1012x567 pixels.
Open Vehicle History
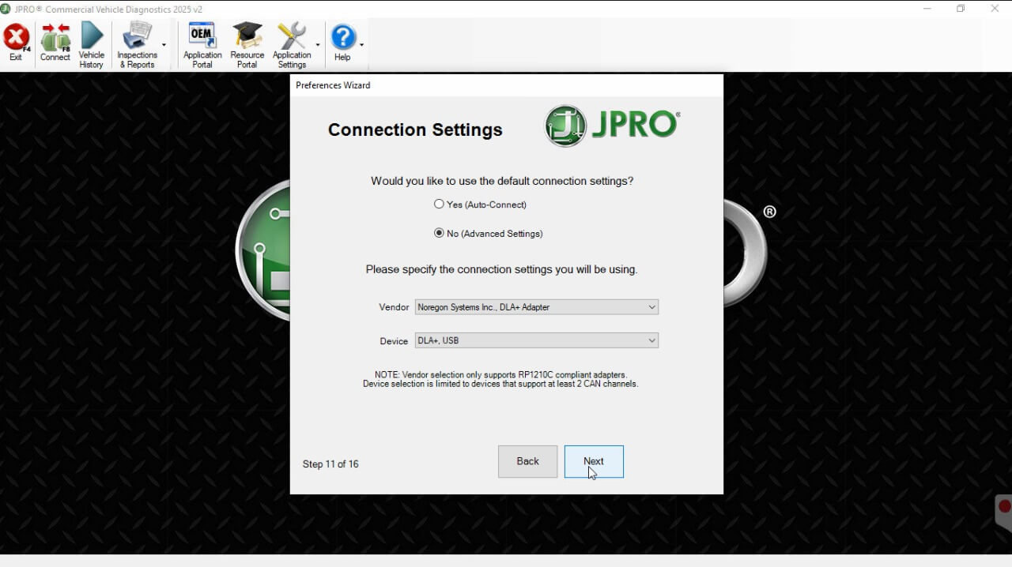coord(92,44)
